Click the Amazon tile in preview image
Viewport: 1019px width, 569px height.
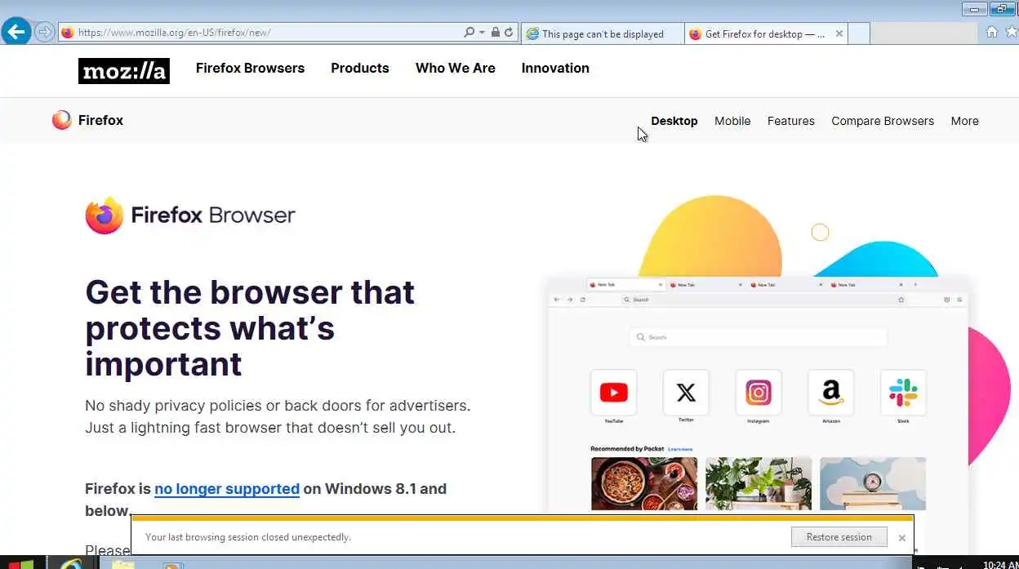tap(830, 393)
